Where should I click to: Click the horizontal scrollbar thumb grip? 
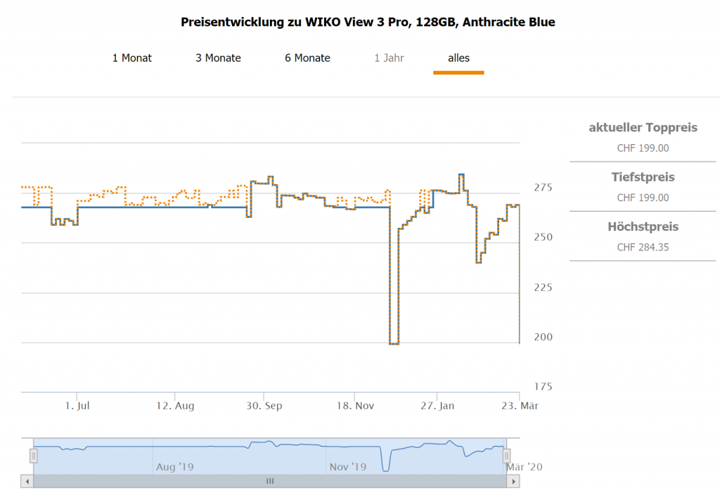point(269,481)
